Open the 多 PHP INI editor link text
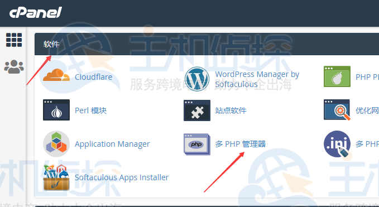Screen dimensions: 379x207 coord(367,144)
